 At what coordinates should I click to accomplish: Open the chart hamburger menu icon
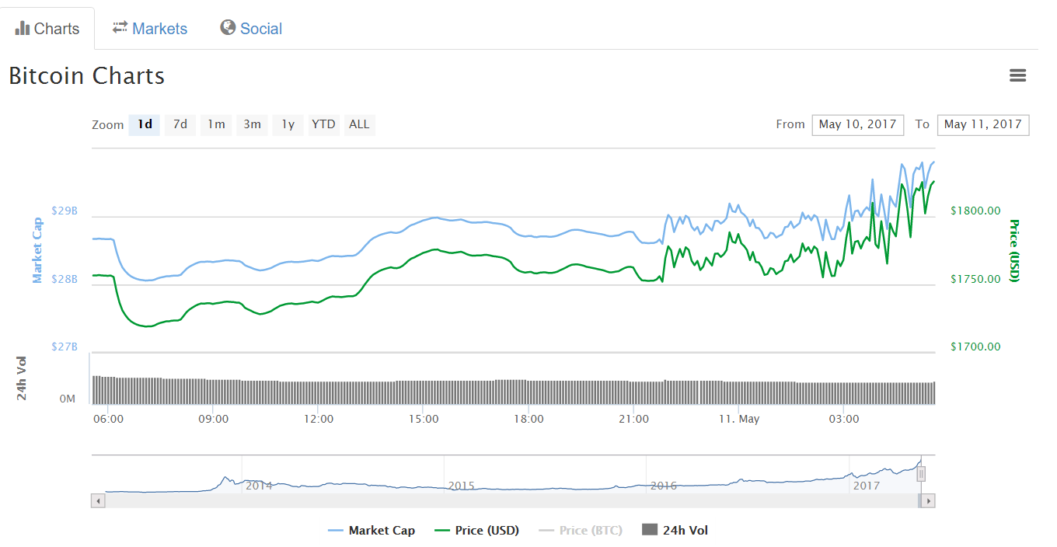tap(1017, 75)
